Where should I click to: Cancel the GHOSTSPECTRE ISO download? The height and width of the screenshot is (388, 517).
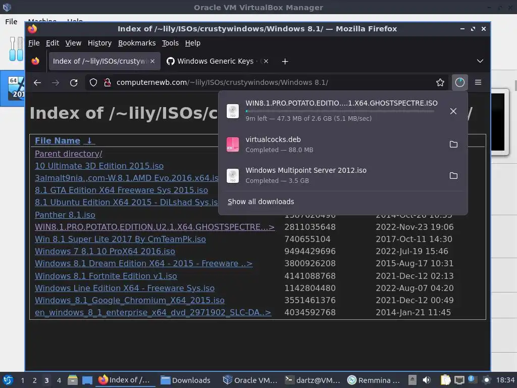pyautogui.click(x=453, y=111)
